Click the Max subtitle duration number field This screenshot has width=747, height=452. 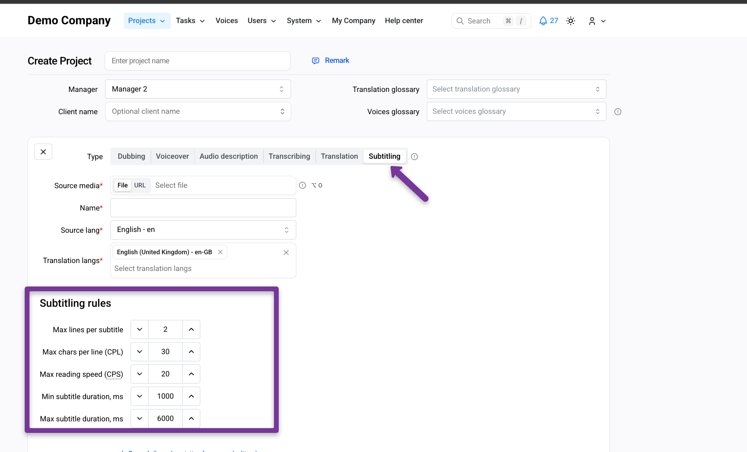165,419
